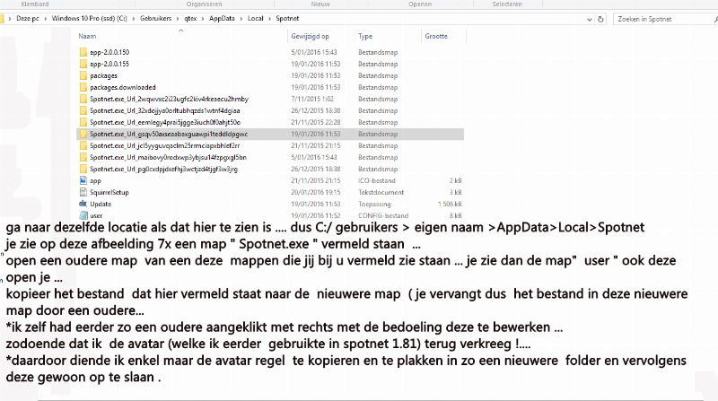The width and height of the screenshot is (718, 401).
Task: Click the SquirrelSetup text document icon
Action: point(83,192)
